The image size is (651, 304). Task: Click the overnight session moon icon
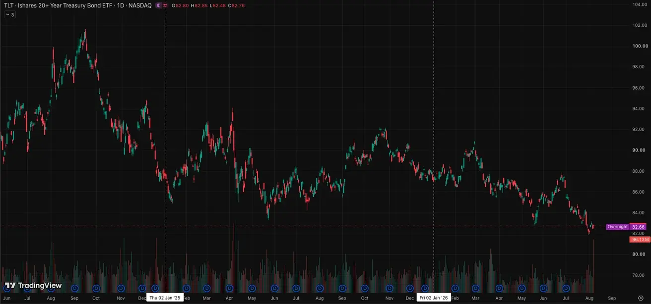pos(158,5)
